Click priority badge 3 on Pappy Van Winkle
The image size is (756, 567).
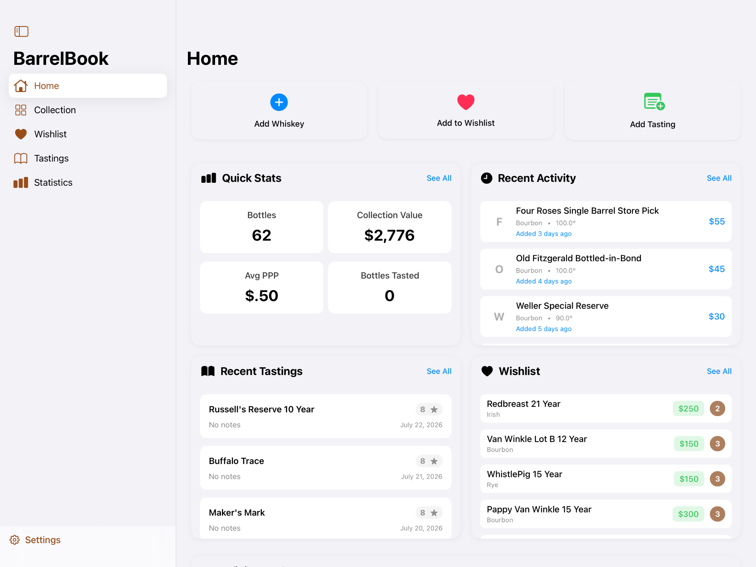click(x=718, y=514)
